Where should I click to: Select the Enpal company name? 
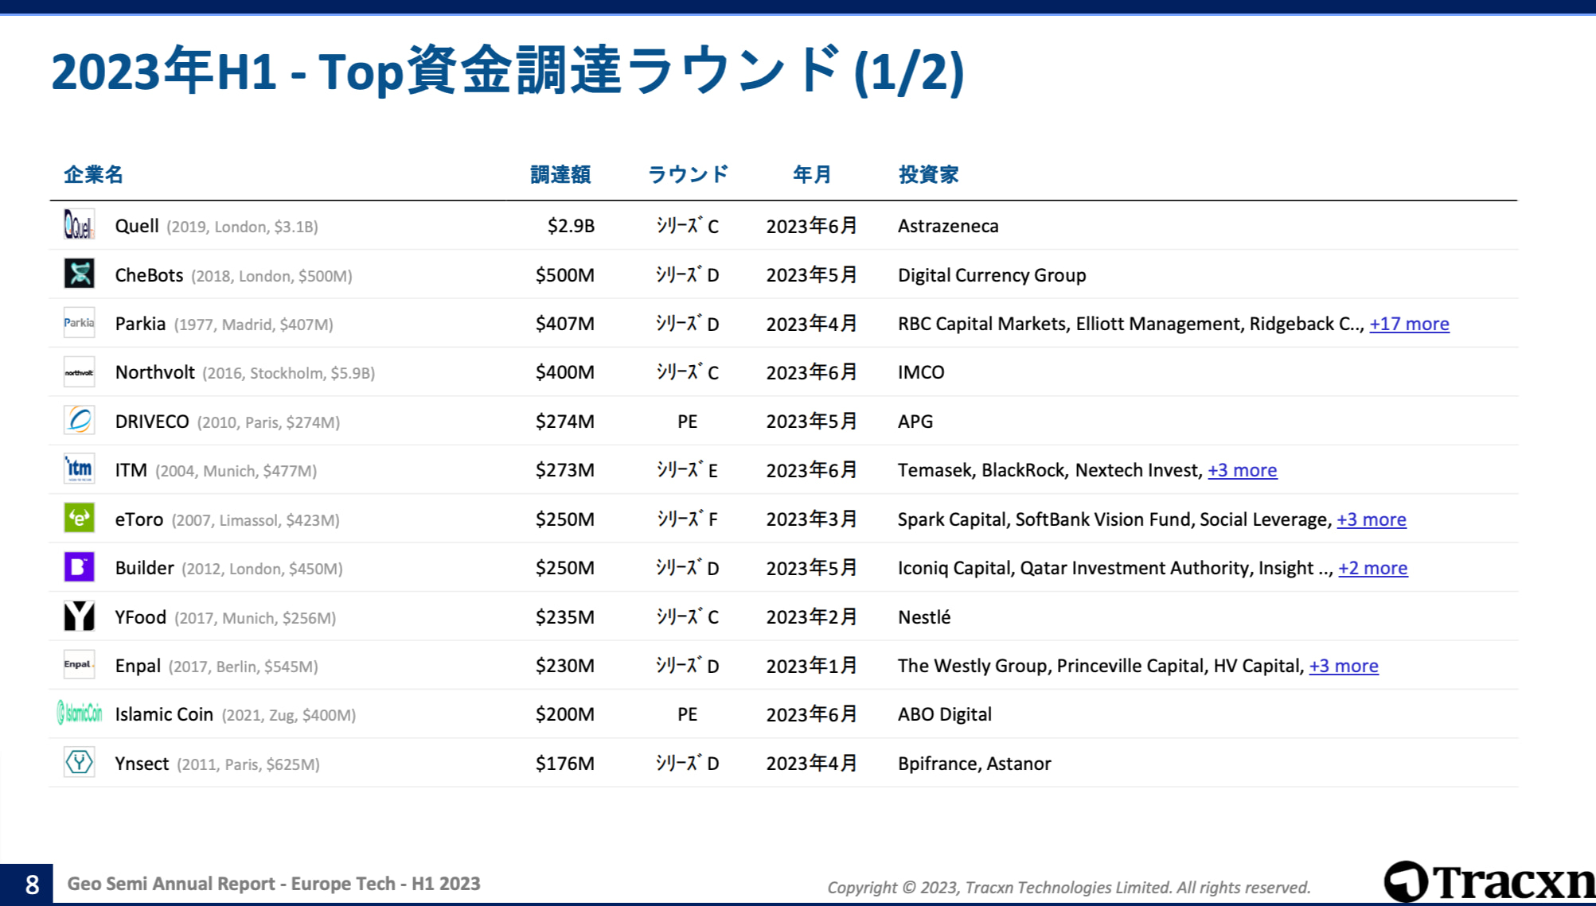tap(138, 666)
